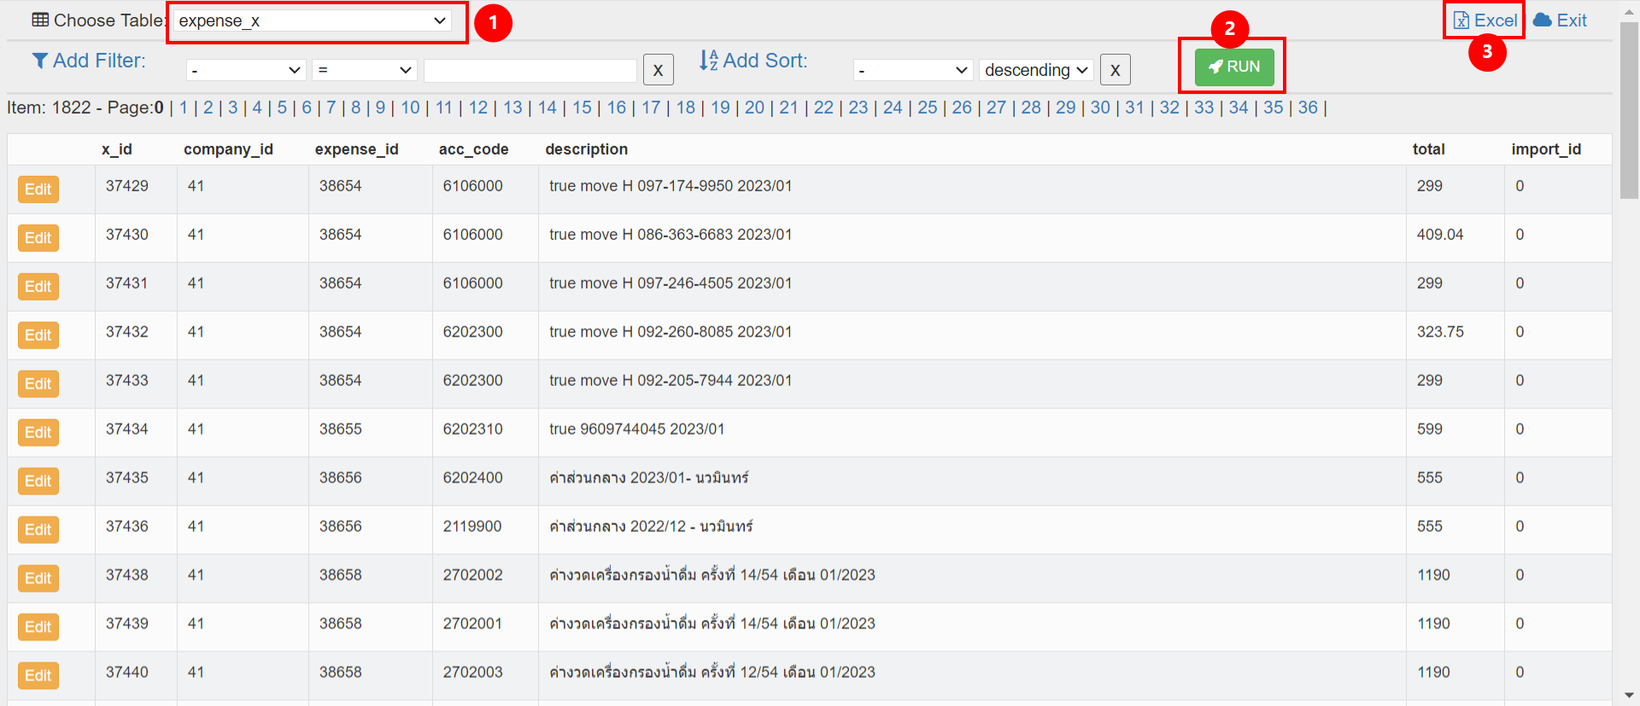This screenshot has width=1640, height=706.
Task: Edit the row with x_id 37429
Action: 38,190
